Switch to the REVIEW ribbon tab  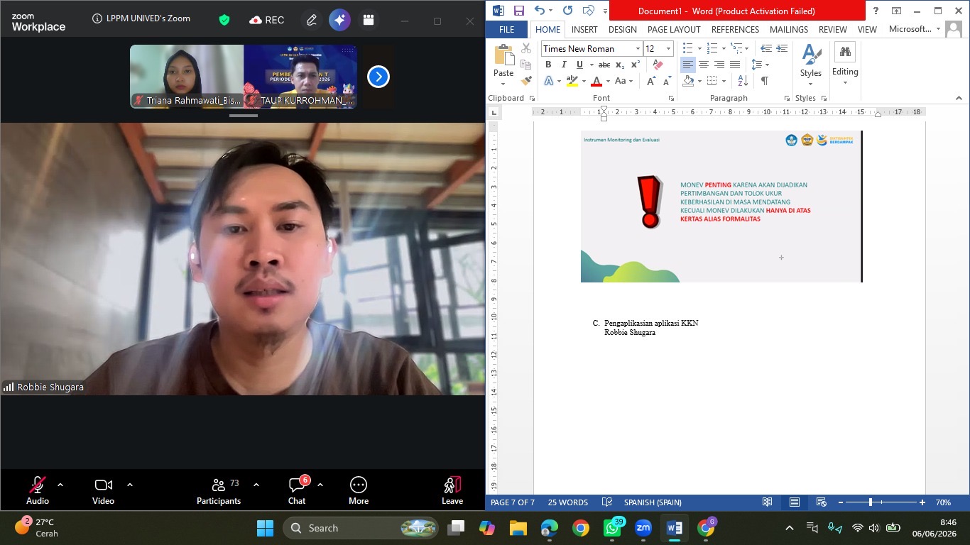(x=833, y=30)
